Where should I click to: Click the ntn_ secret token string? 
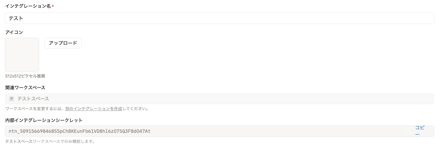(79, 131)
